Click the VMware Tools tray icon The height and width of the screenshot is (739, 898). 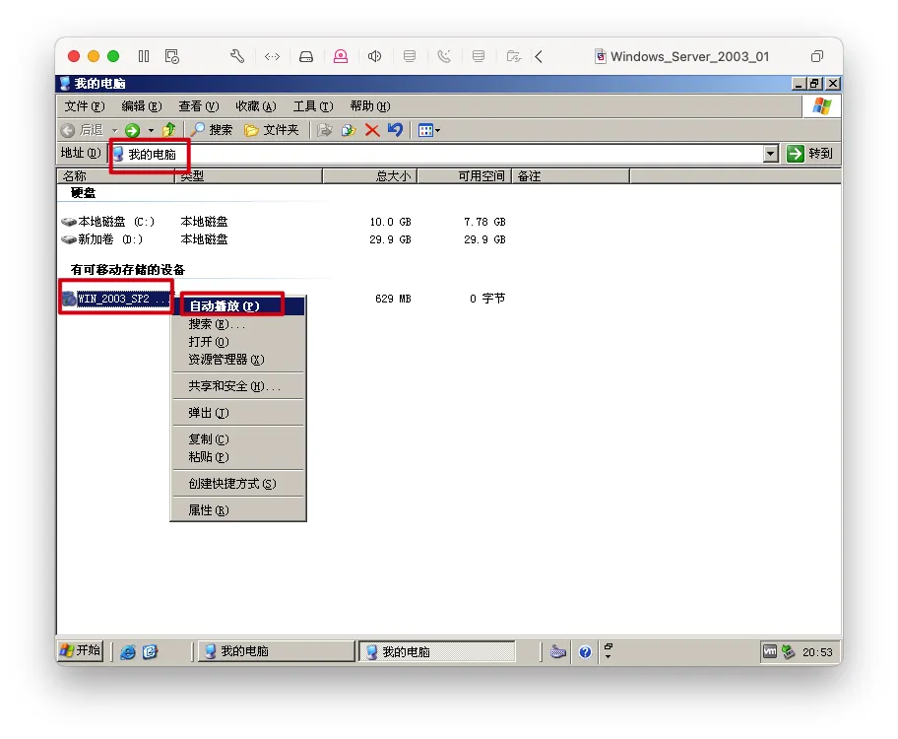770,652
